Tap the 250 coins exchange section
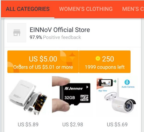Viewport: 144px width, 132px height. [x=105, y=62]
